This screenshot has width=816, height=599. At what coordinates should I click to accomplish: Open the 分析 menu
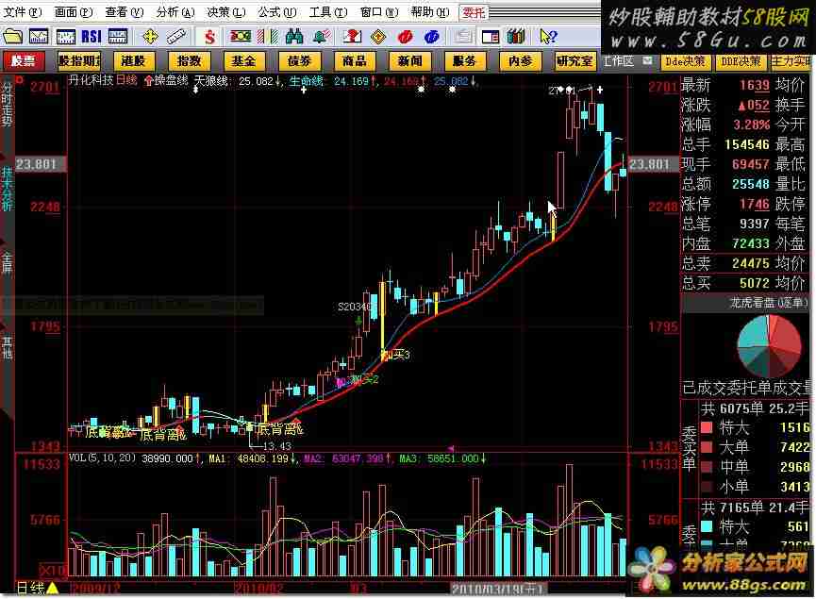(175, 12)
